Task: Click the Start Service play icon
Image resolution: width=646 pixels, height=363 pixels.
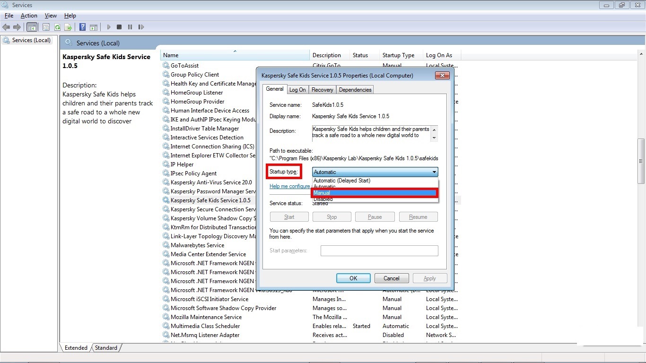Action: (x=109, y=27)
